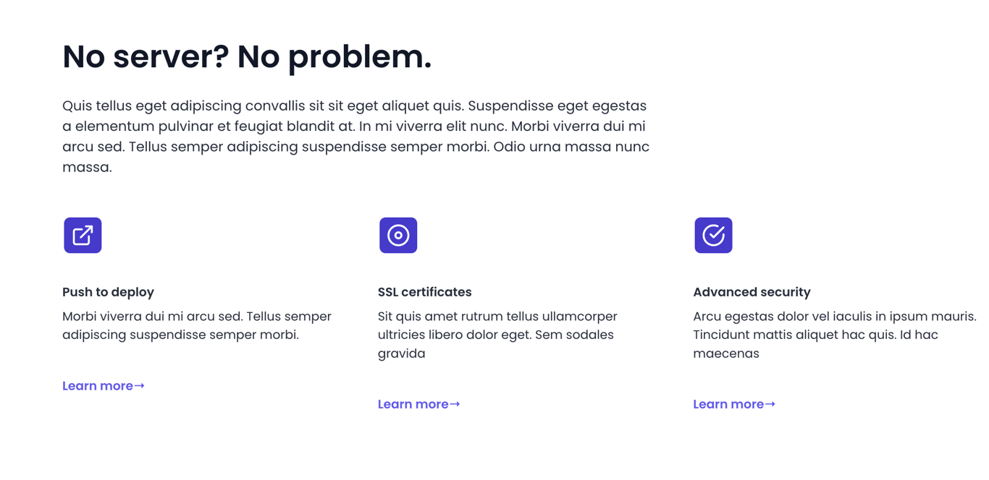
Task: Follow Learn more under Advanced security
Action: click(728, 405)
